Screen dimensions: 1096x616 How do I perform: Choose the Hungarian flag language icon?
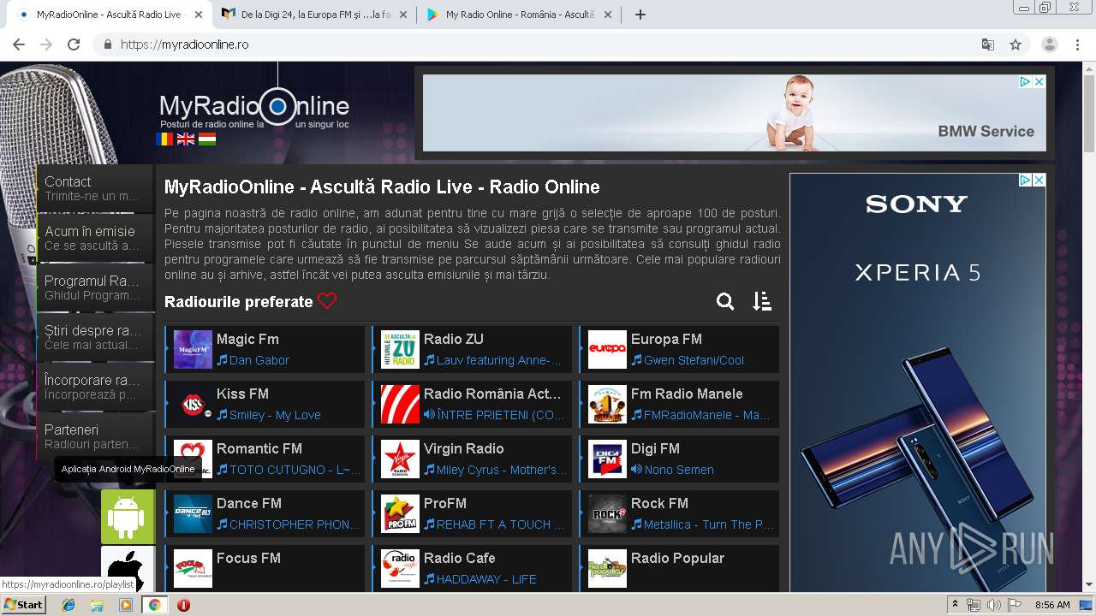(207, 139)
